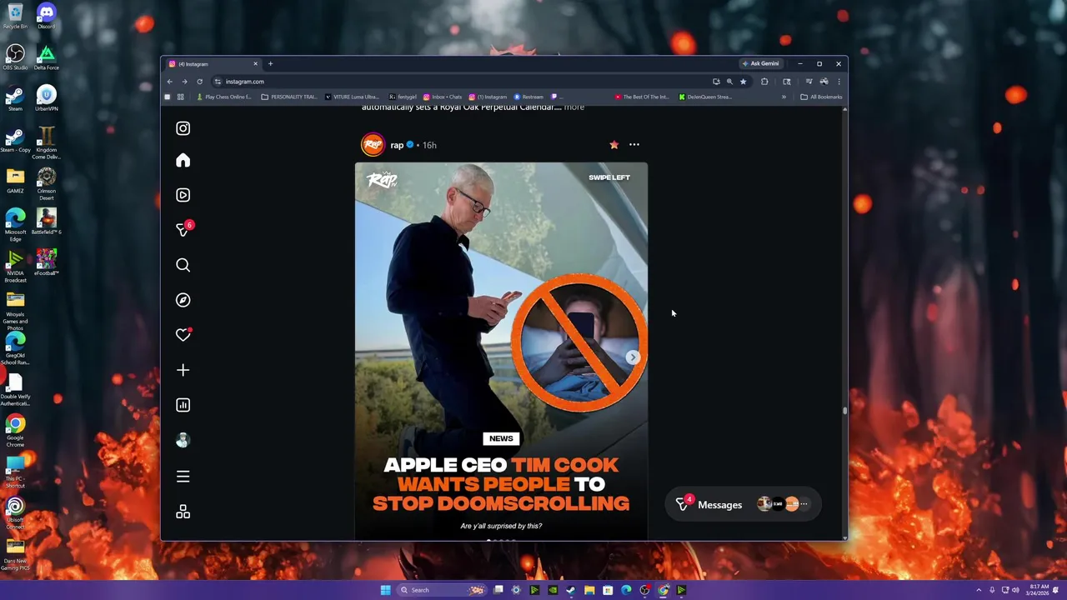Screen dimensions: 1067x600
Task: Open Chrome extensions puzzle icon
Action: 764,82
